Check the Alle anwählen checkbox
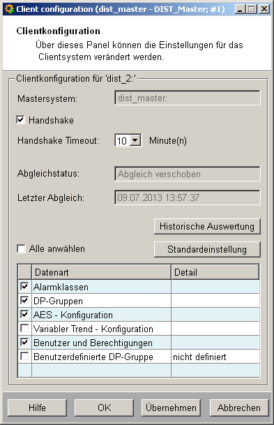Image resolution: width=274 pixels, height=425 pixels. [21, 248]
